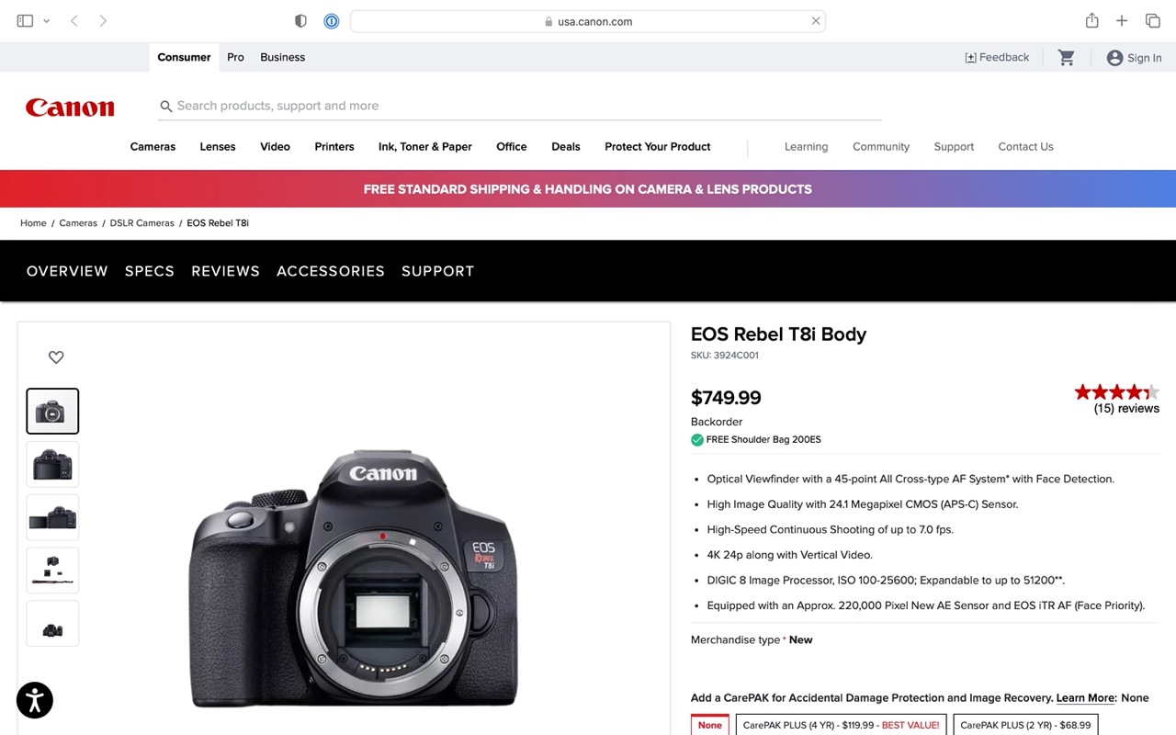The height and width of the screenshot is (735, 1176).
Task: Open the shopping cart icon
Action: click(x=1066, y=58)
